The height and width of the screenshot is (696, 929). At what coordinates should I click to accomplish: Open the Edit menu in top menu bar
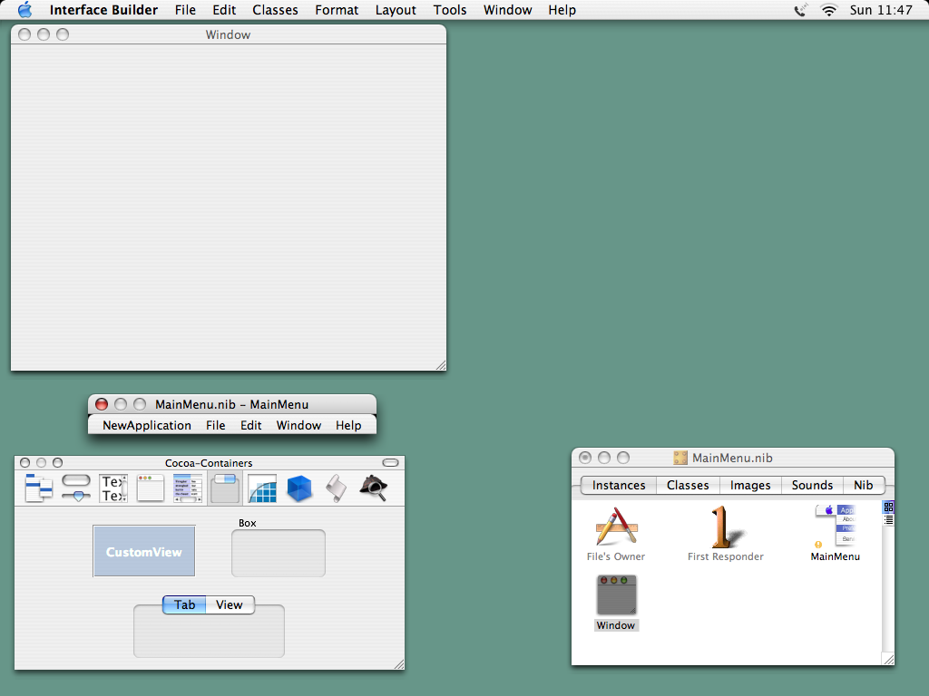224,10
